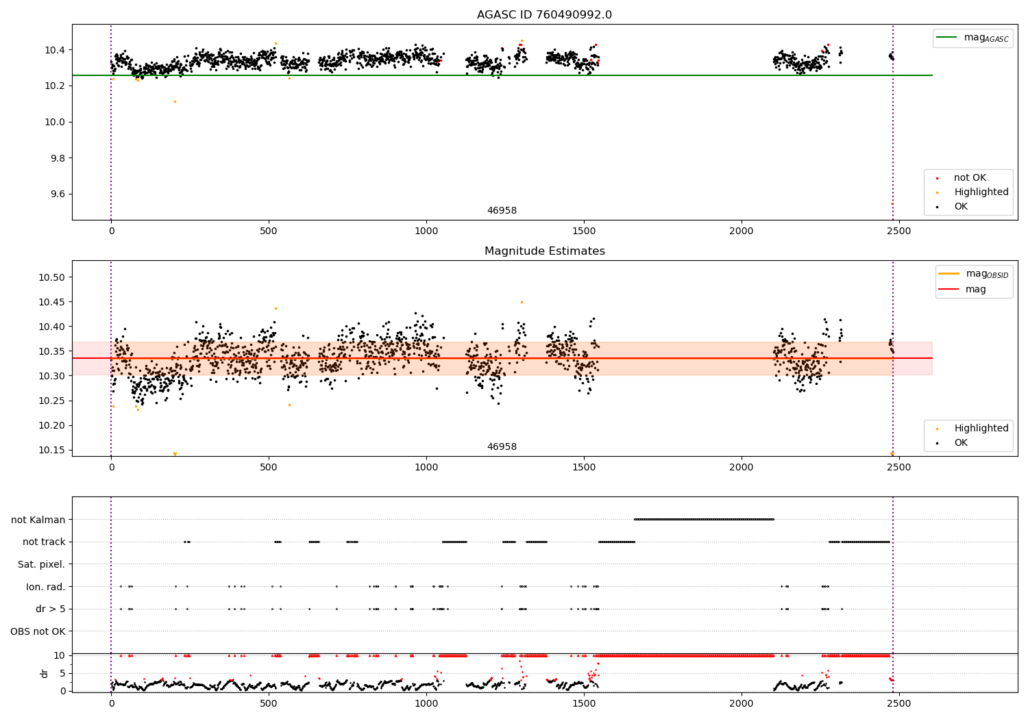Click the 10 tick on the dr axis
Viewport: 1028px width, 719px height.
pyautogui.click(x=60, y=655)
